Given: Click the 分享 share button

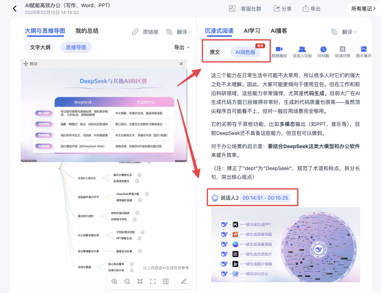Looking at the screenshot, I should click(283, 9).
